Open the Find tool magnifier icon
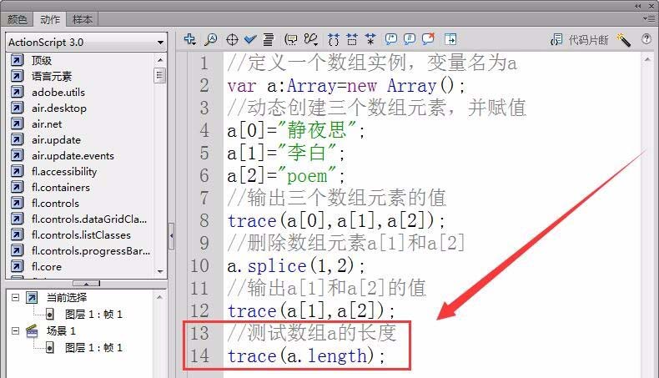 210,39
